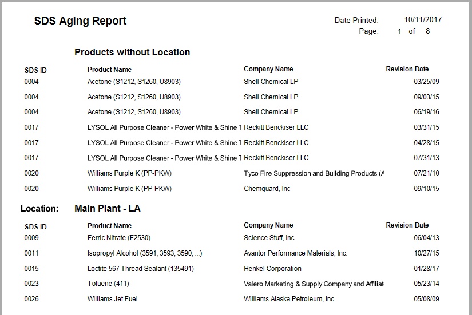Image resolution: width=472 pixels, height=315 pixels.
Task: Click the first SDS ID column header
Action: pos(35,70)
